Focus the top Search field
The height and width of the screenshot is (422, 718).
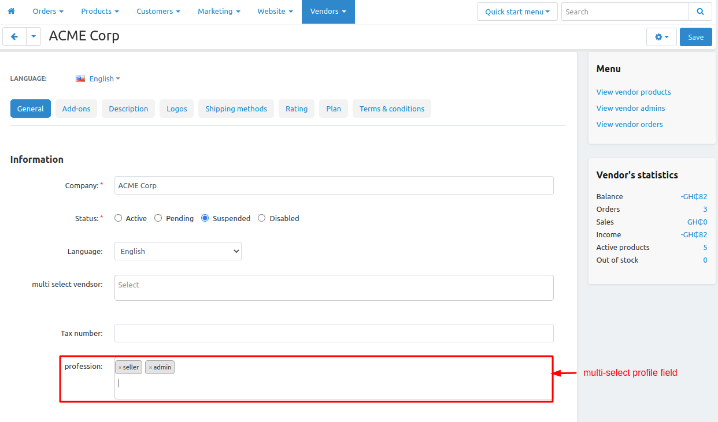tap(625, 12)
